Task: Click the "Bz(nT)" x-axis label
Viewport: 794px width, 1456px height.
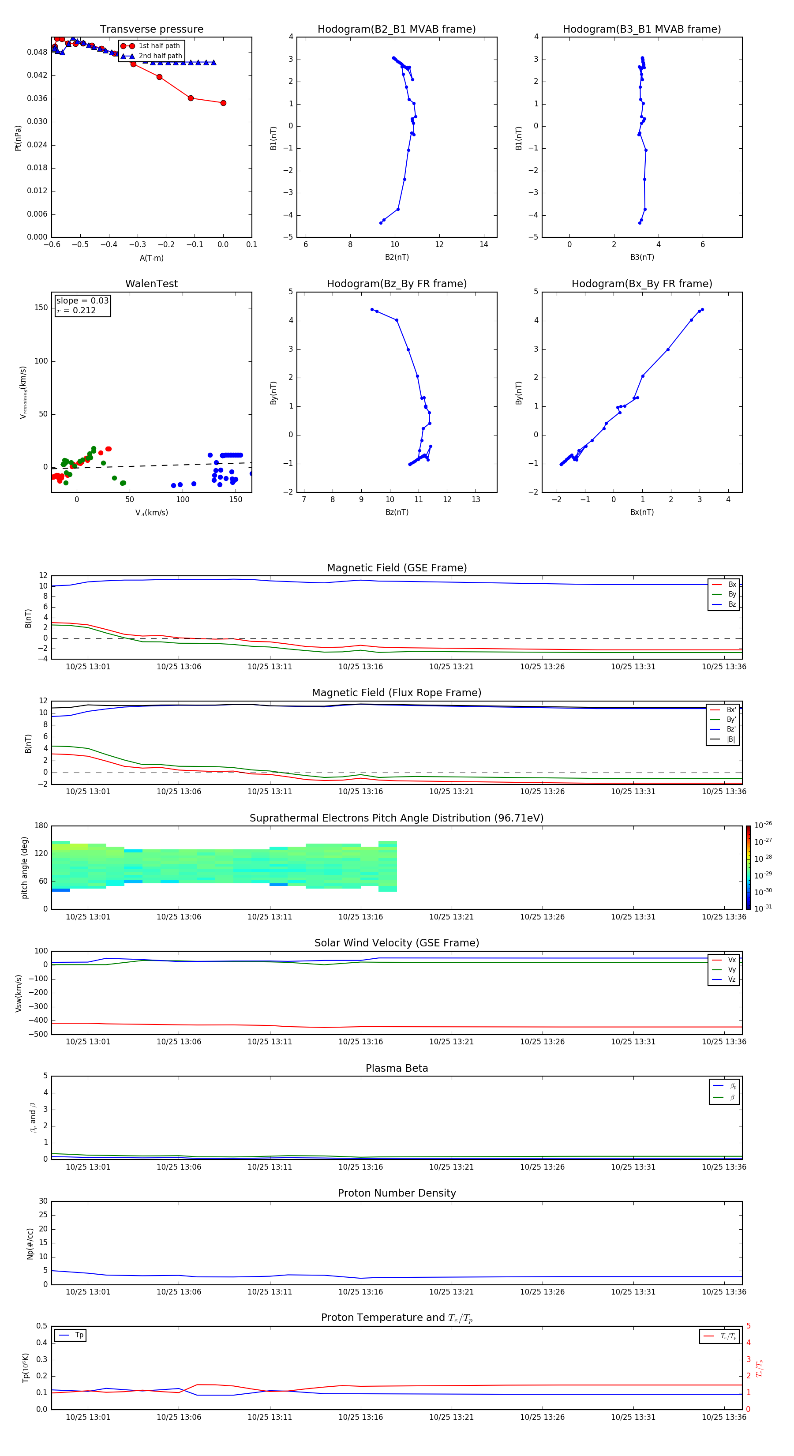Action: point(397,512)
